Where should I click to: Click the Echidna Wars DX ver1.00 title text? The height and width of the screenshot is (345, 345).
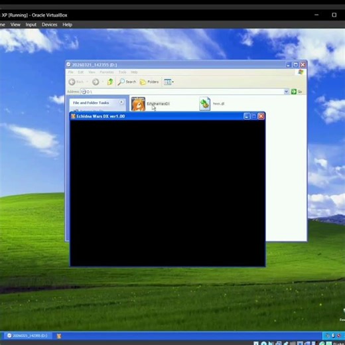point(101,116)
